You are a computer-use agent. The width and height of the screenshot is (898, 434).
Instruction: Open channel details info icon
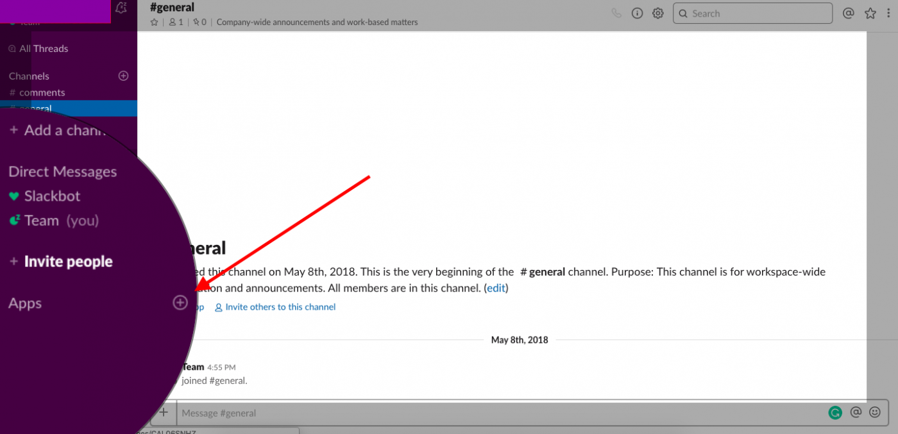(x=637, y=13)
